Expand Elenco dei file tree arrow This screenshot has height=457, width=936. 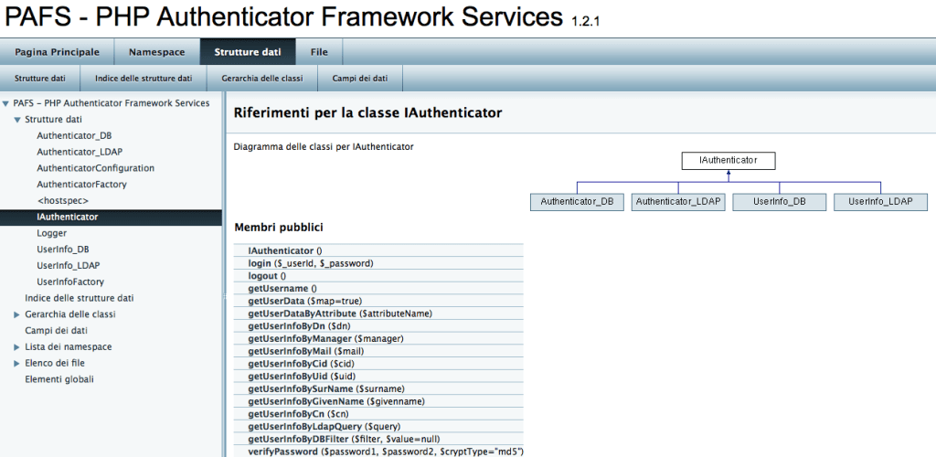tap(17, 364)
